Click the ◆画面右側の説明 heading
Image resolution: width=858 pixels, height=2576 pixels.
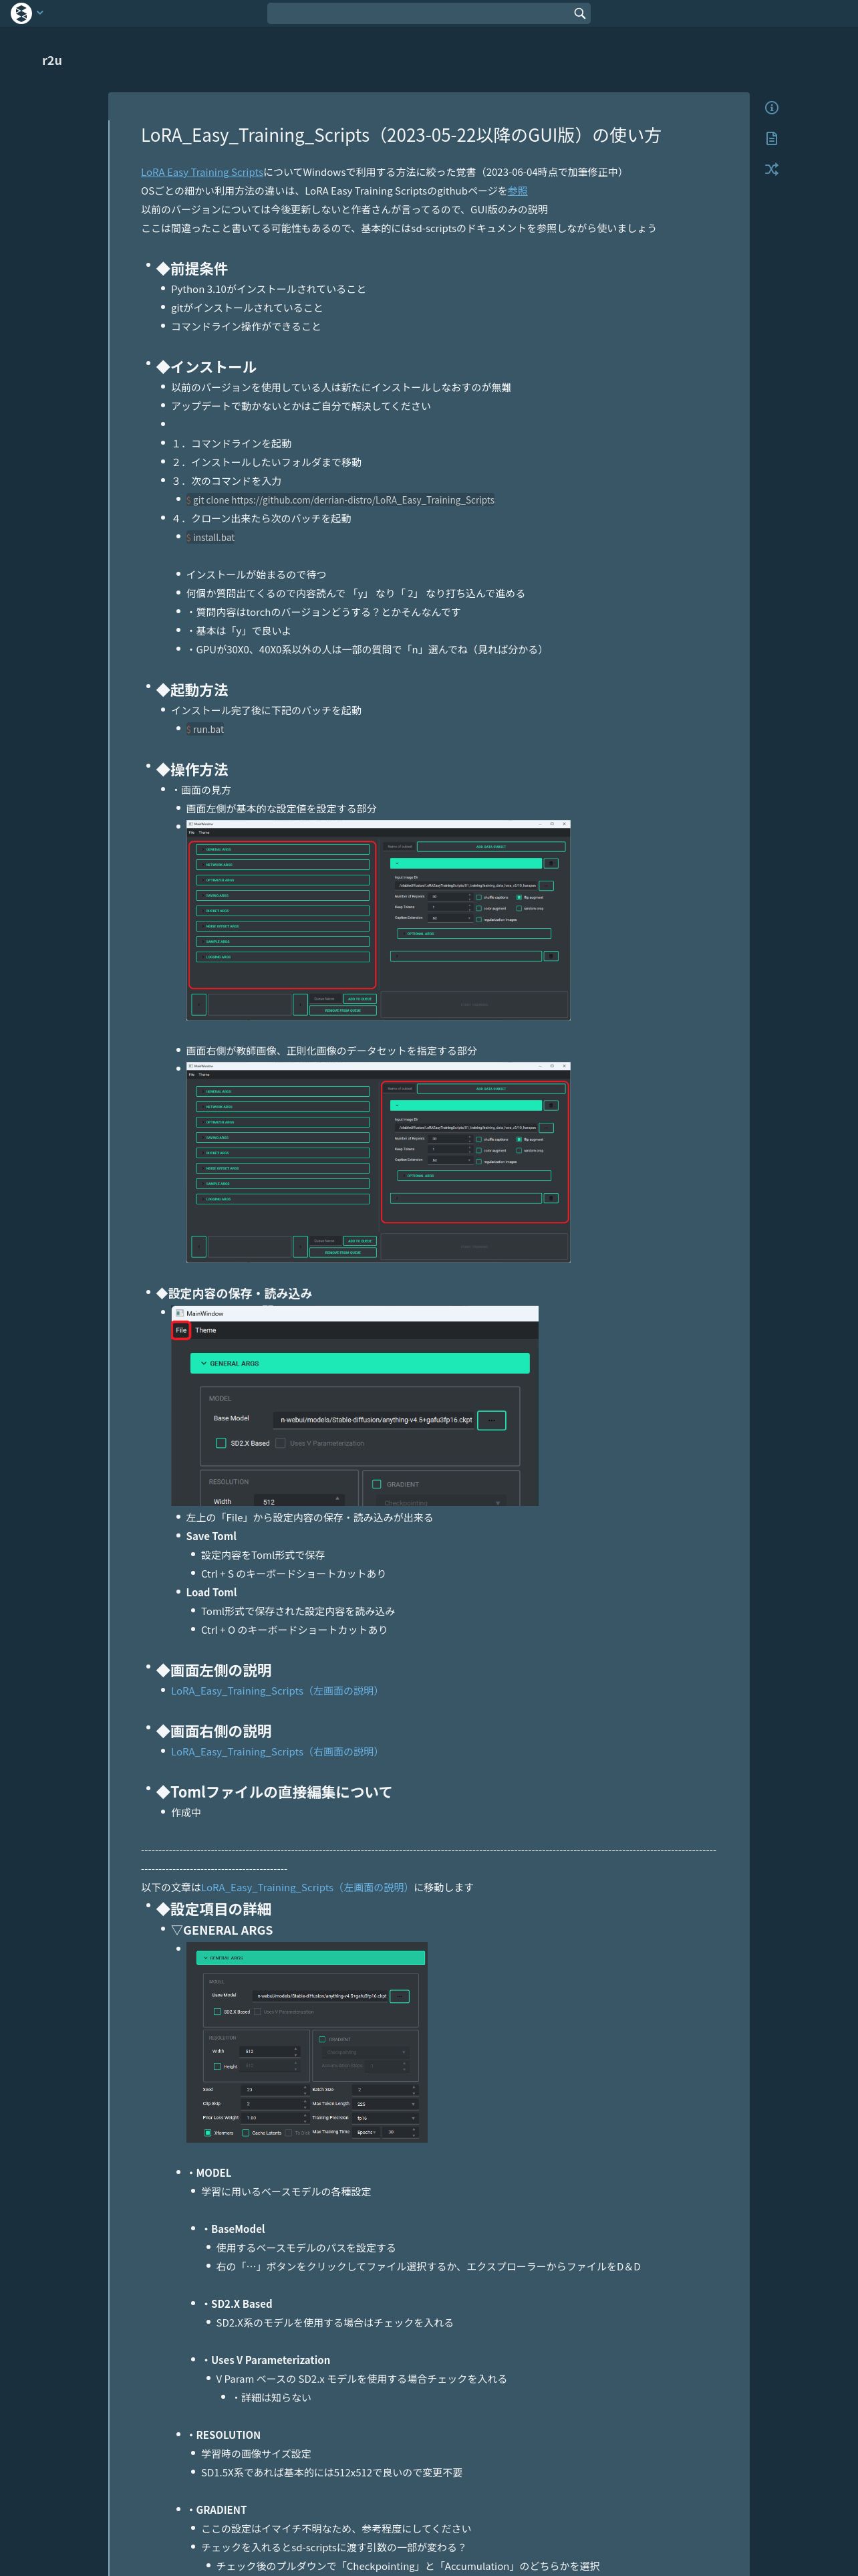click(x=214, y=1732)
